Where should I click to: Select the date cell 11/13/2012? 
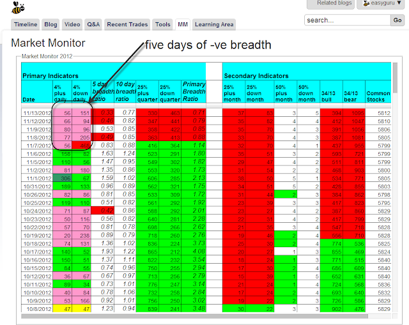[37, 113]
